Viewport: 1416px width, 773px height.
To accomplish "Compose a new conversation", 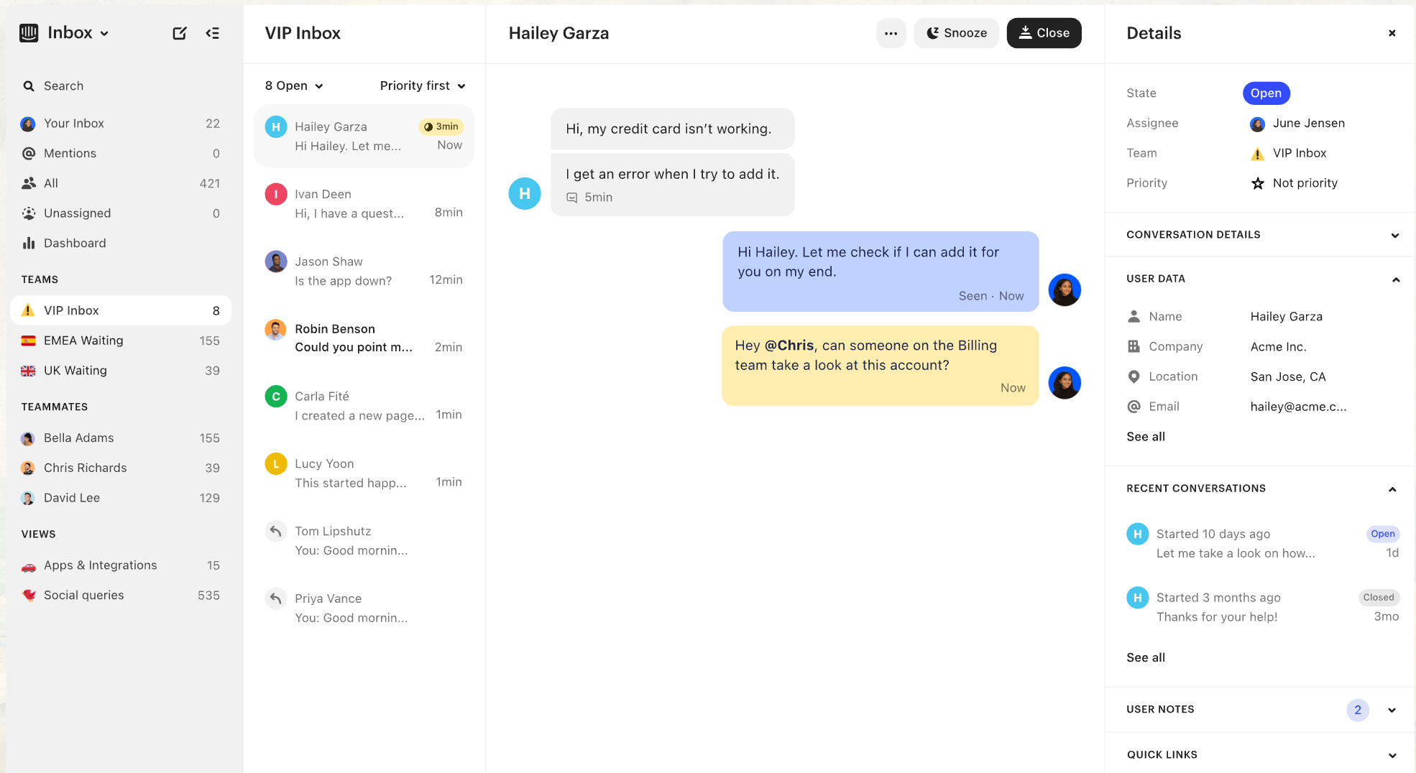I will tap(179, 33).
